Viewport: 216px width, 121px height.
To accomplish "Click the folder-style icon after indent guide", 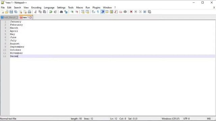I will (107, 12).
